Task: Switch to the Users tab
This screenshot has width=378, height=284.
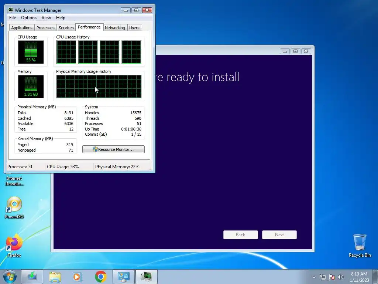Action: [134, 27]
